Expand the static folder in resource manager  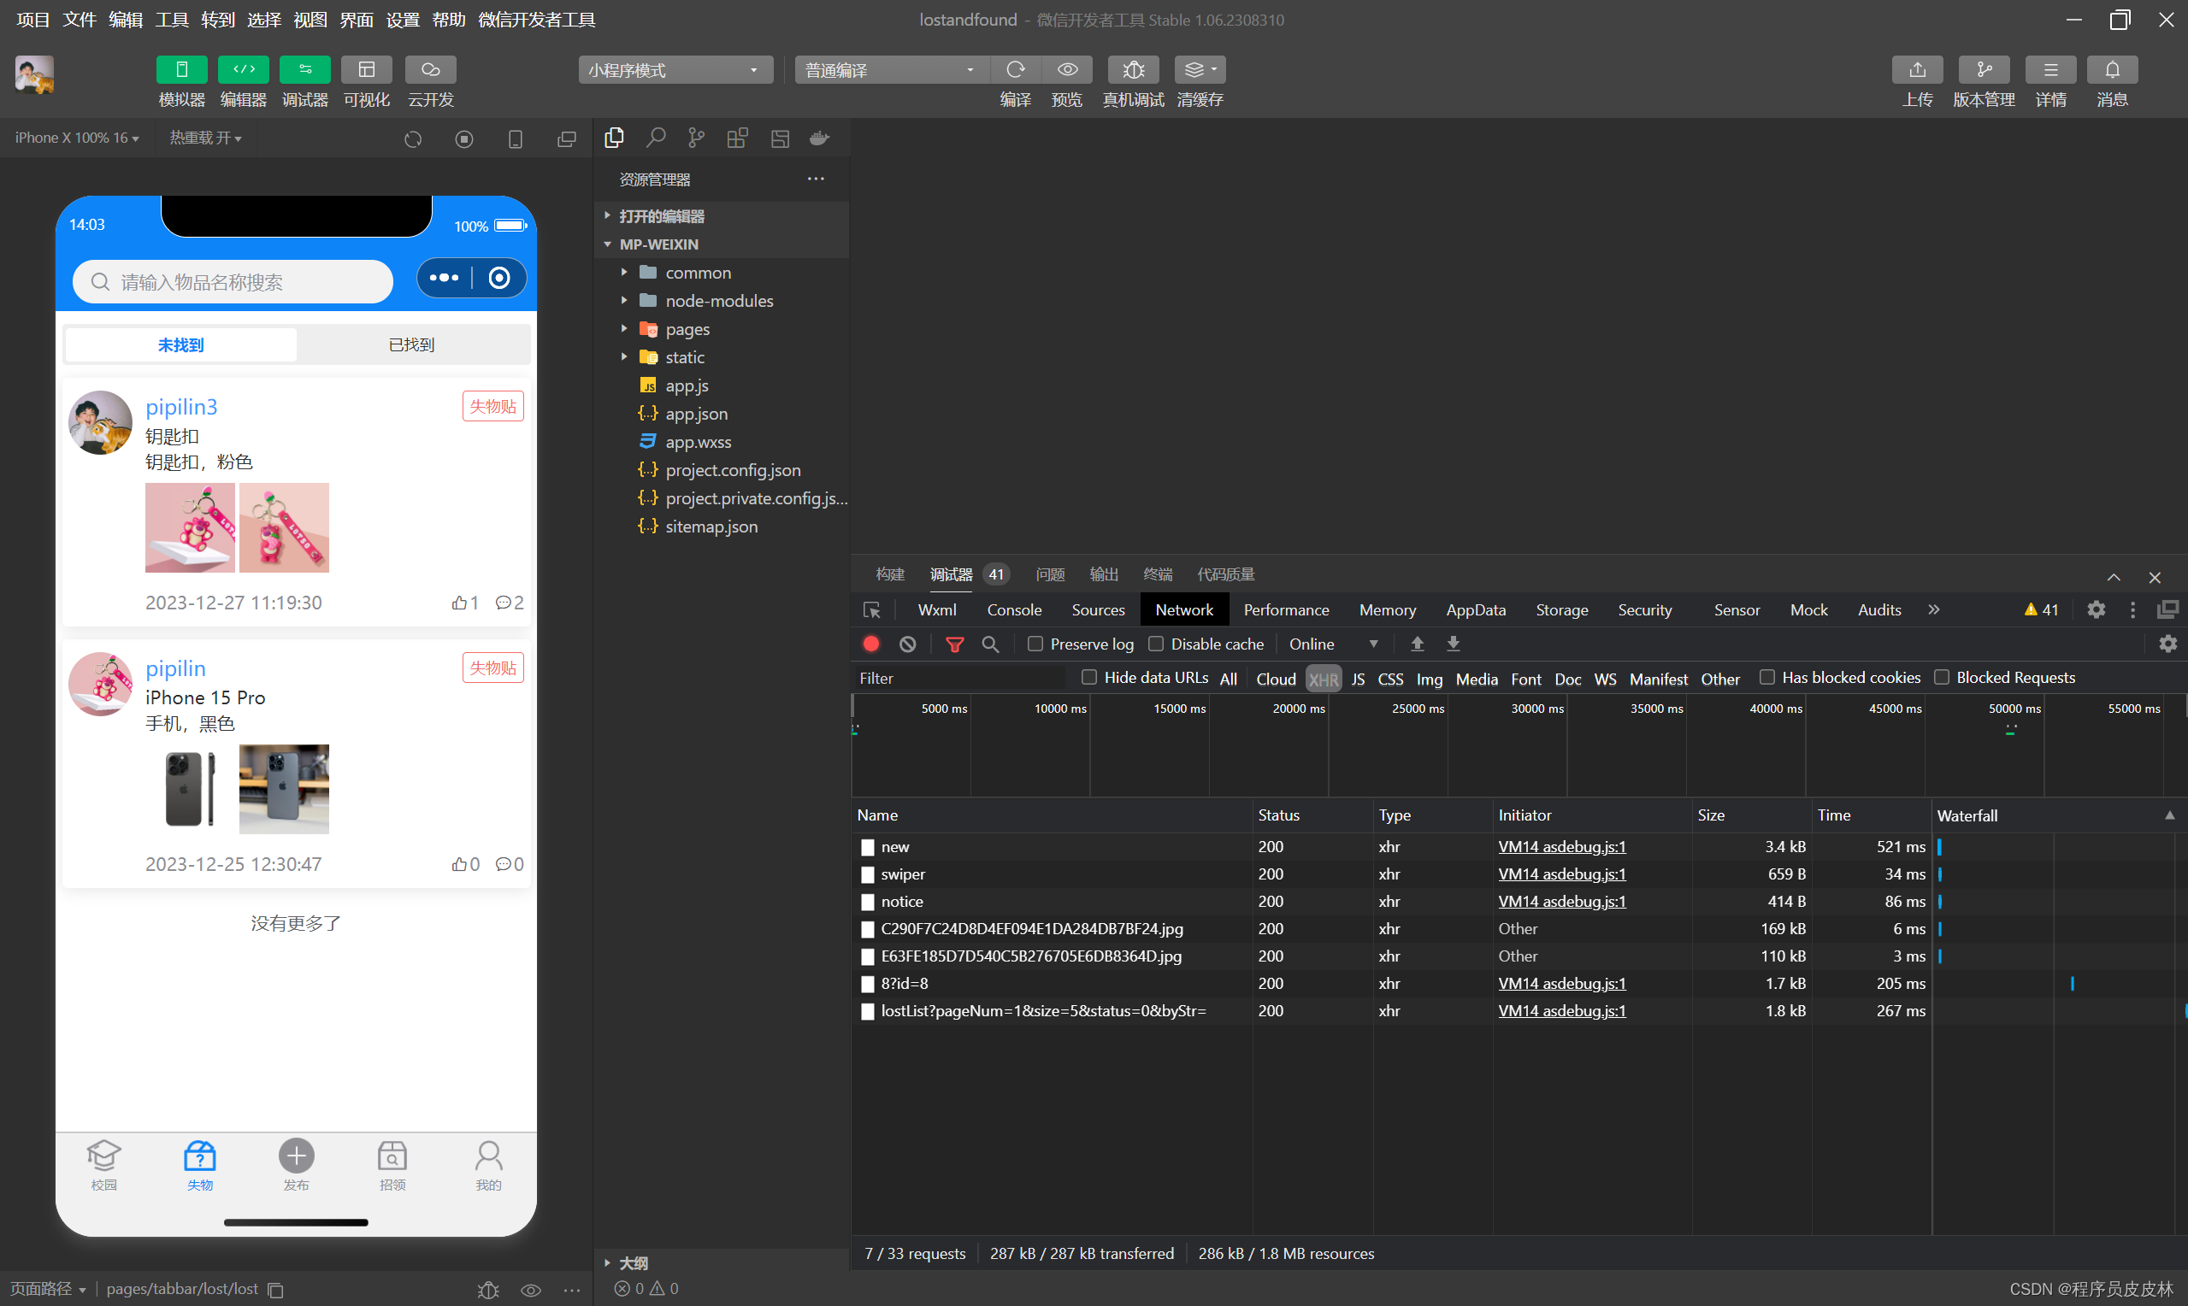click(x=623, y=357)
